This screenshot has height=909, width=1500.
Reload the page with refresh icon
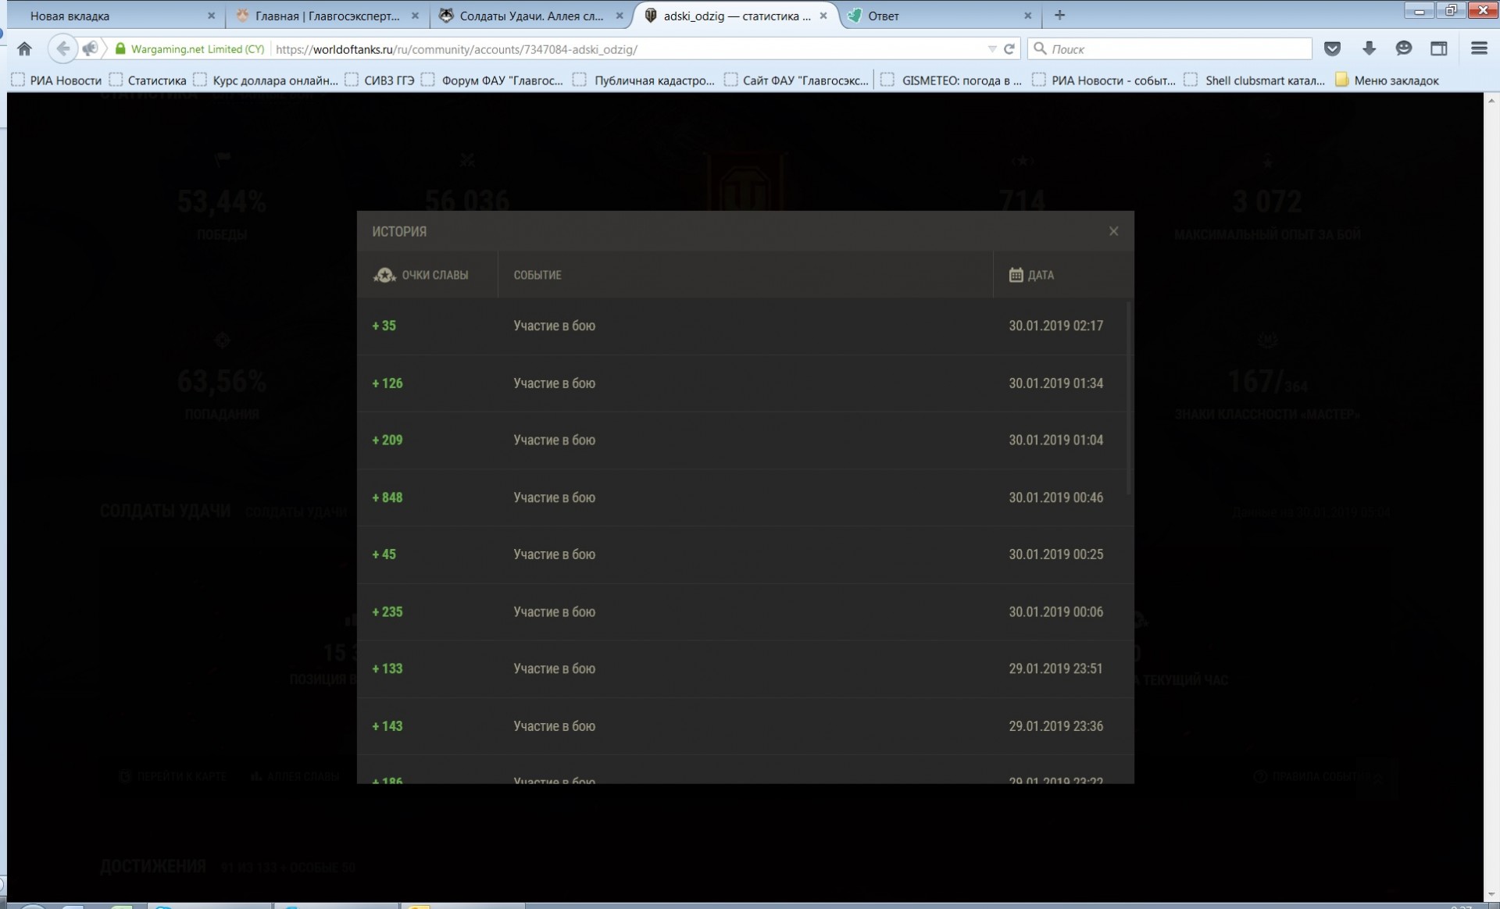coord(1009,48)
